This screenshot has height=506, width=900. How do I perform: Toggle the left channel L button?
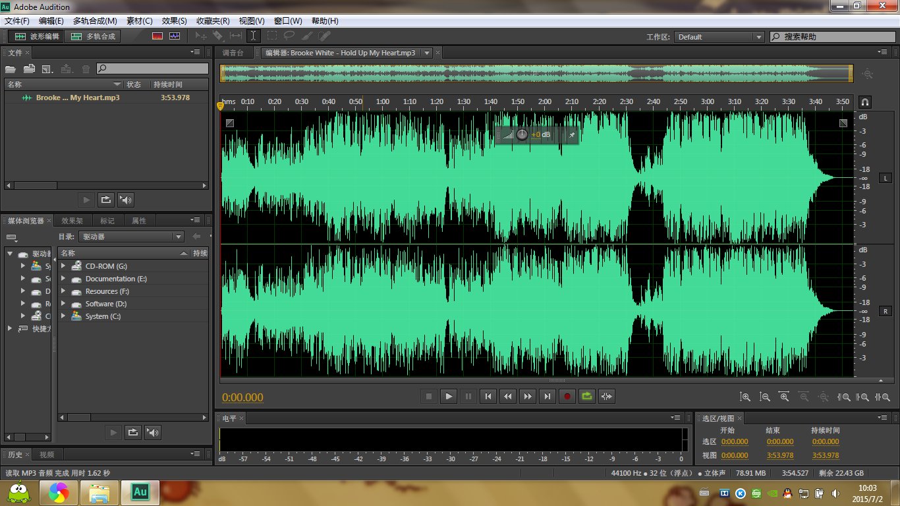pyautogui.click(x=886, y=179)
